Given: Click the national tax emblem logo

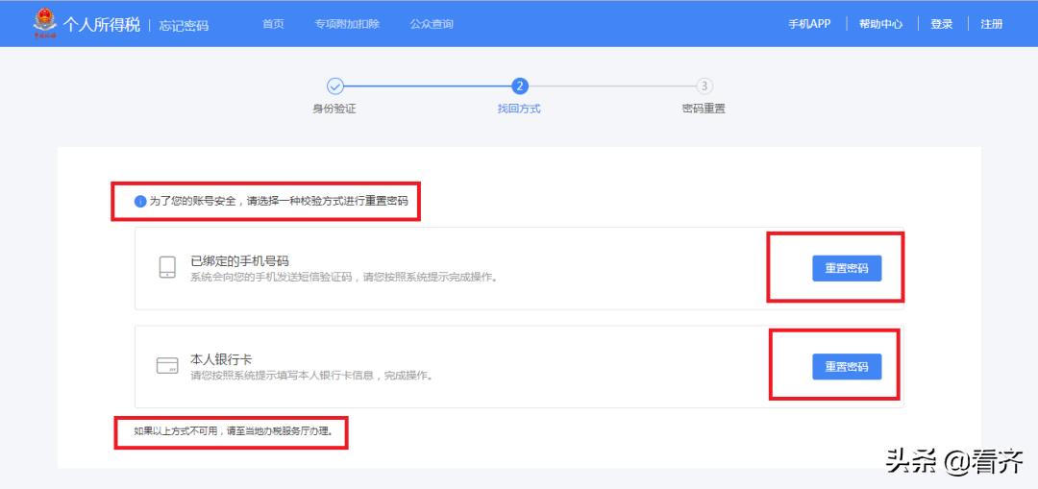Looking at the screenshot, I should [44, 23].
